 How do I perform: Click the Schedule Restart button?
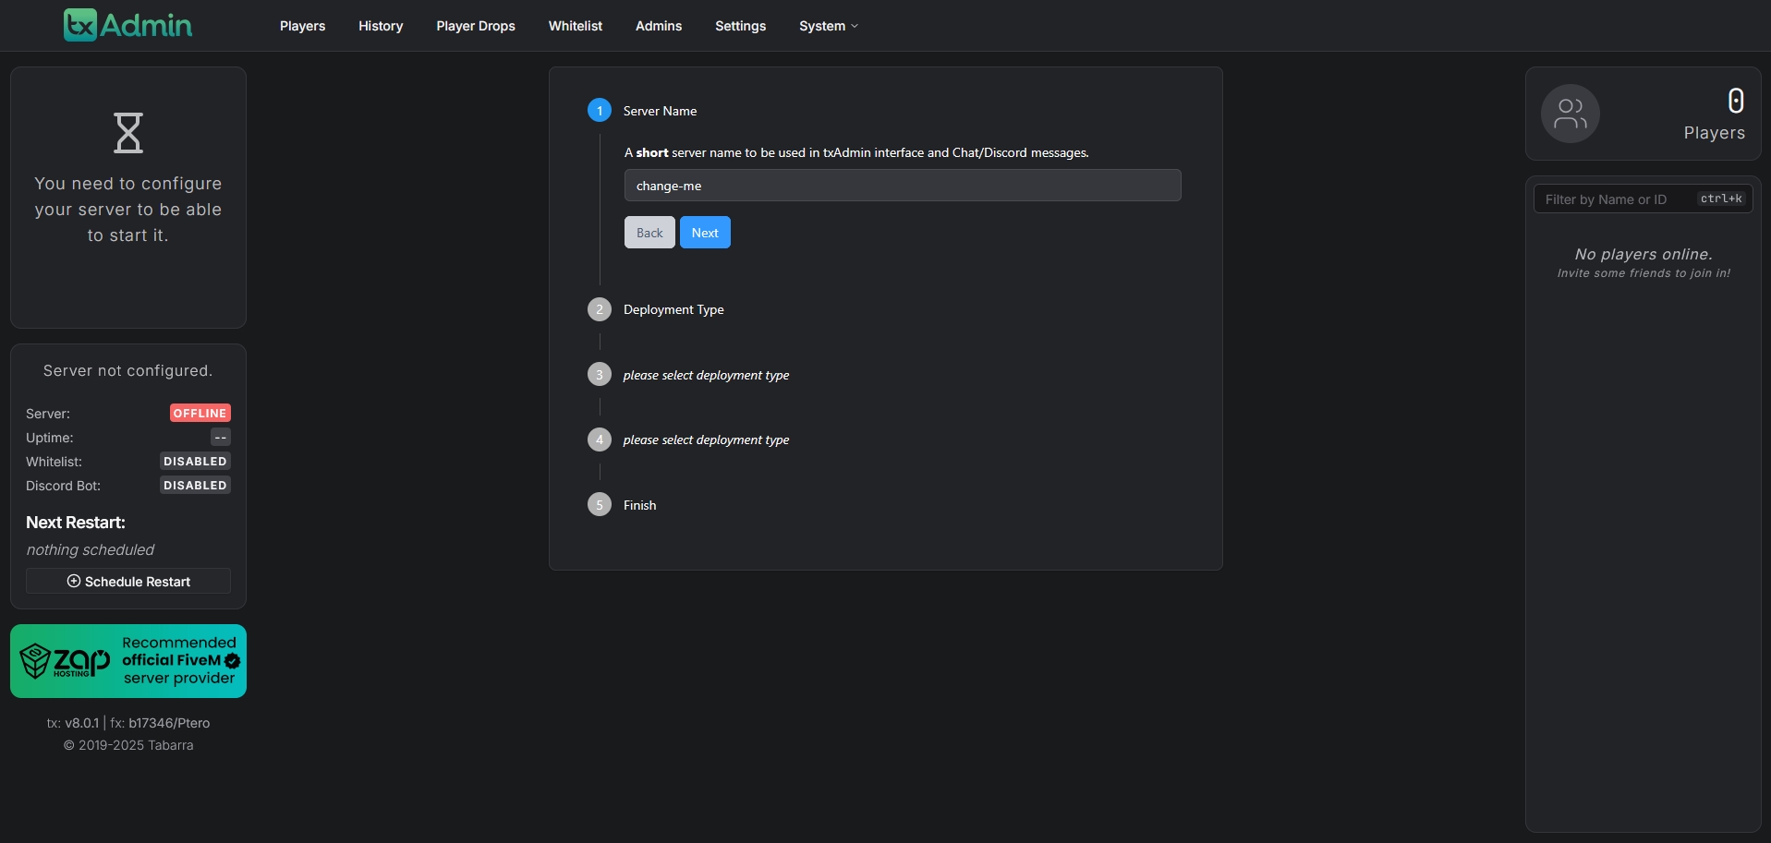128,582
